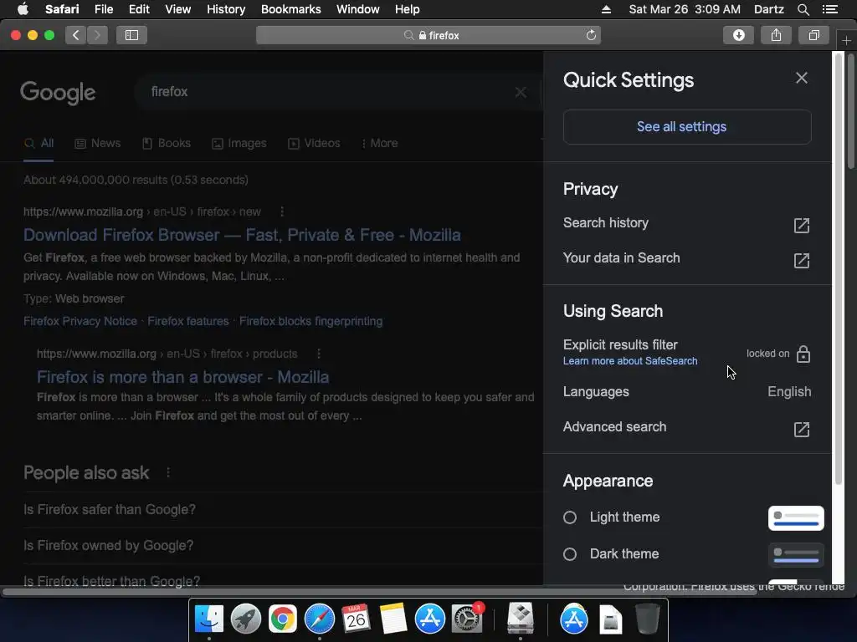Open System Preferences from the Dock

[467, 619]
